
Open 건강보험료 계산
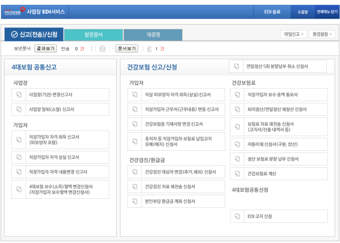coord(279,174)
